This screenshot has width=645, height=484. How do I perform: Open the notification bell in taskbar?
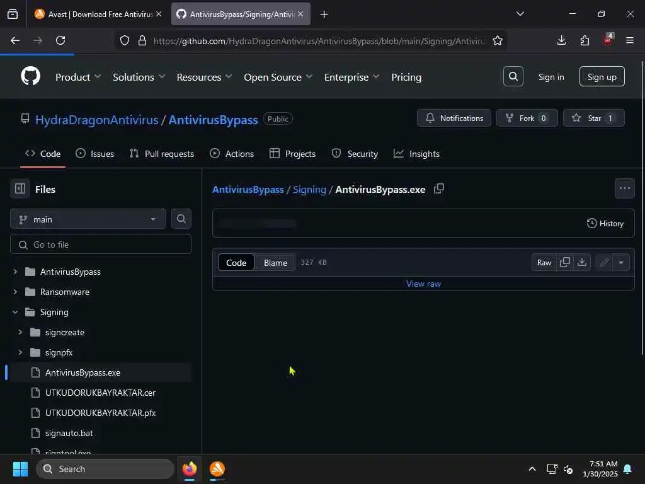pyautogui.click(x=627, y=469)
